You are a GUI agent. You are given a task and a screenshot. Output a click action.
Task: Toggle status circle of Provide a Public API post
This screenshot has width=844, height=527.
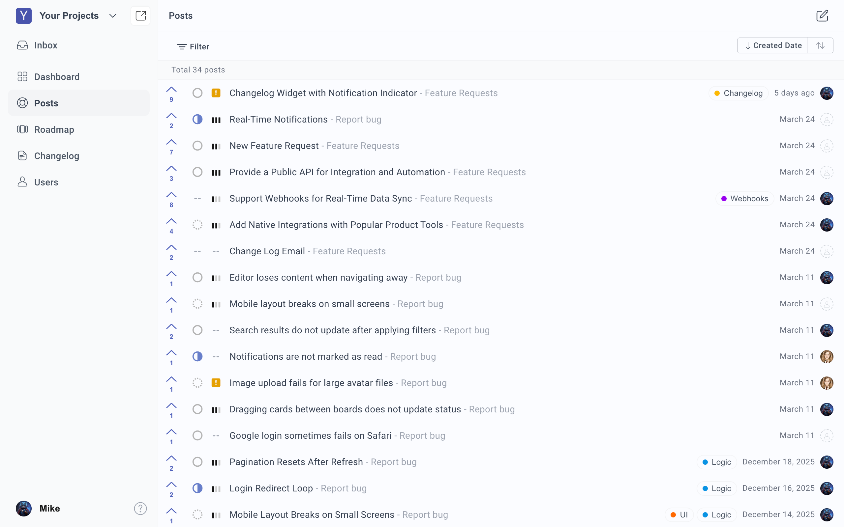(197, 172)
